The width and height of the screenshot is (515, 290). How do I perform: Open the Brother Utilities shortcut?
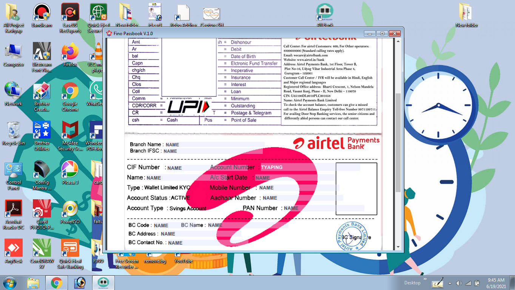point(42,136)
